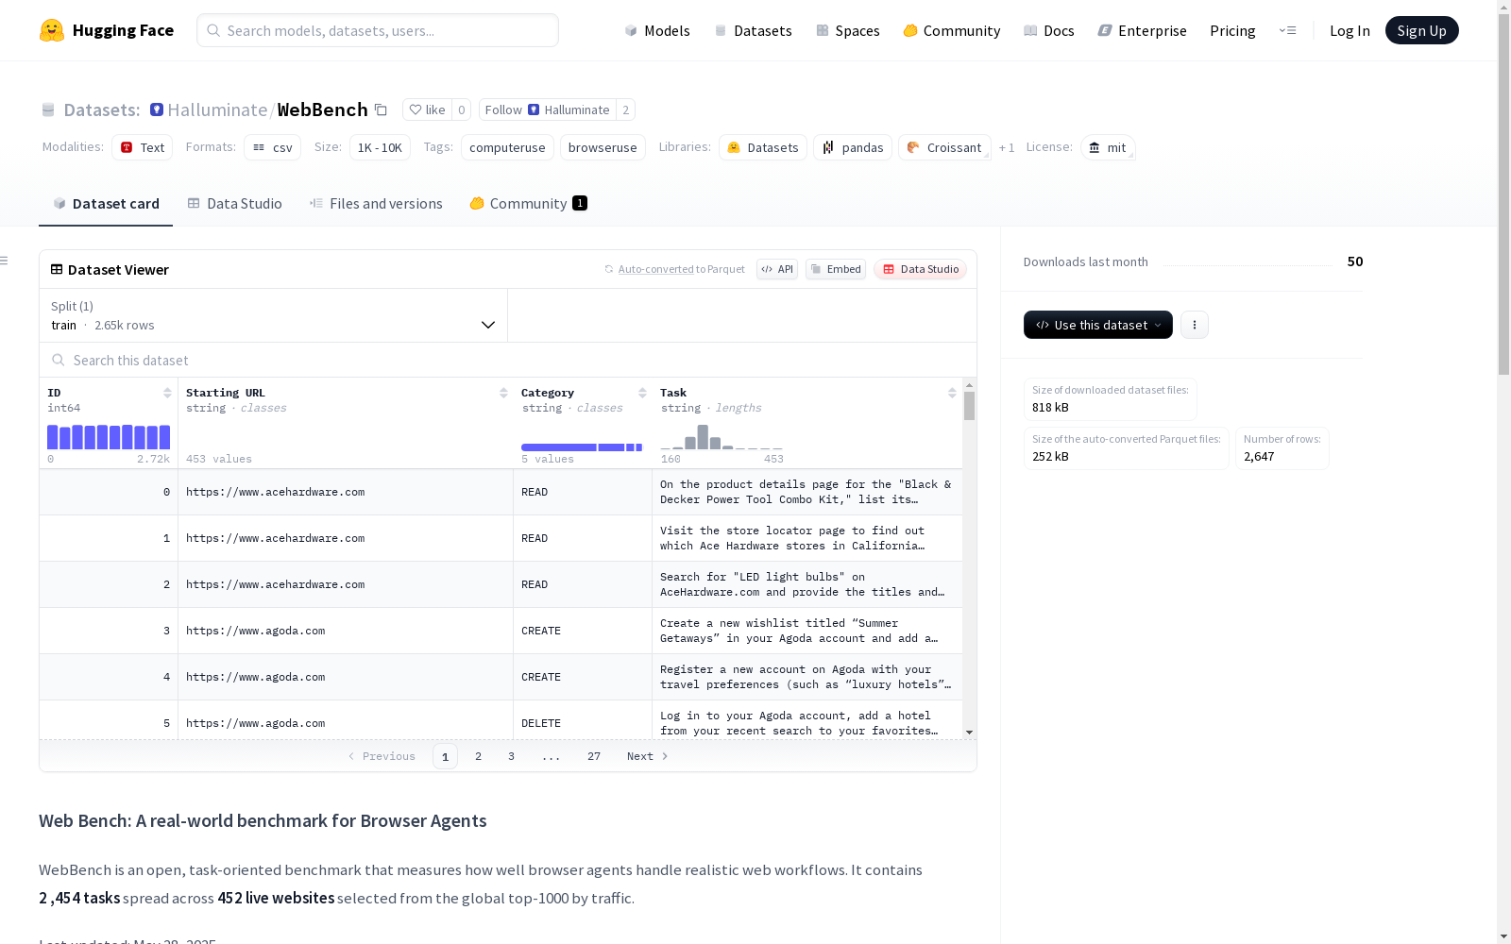The width and height of the screenshot is (1511, 944).
Task: Click the Sign Up button
Action: (x=1421, y=30)
